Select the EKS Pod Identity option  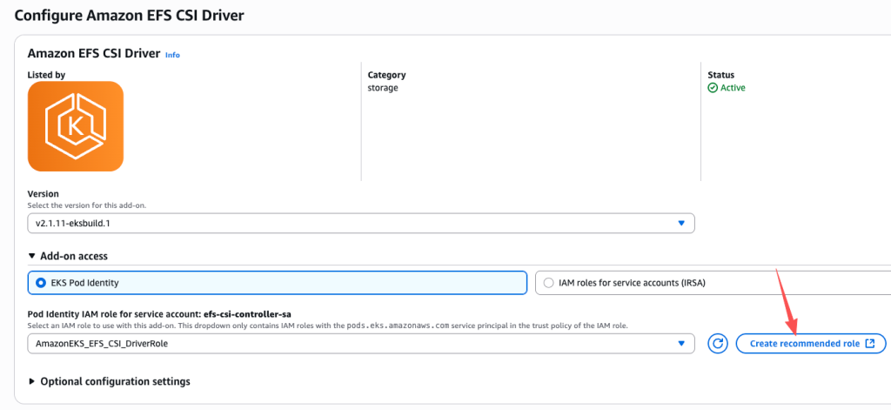tap(42, 282)
